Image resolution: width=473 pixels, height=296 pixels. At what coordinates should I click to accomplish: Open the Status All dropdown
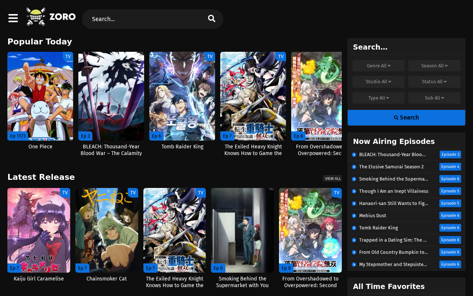pos(434,82)
